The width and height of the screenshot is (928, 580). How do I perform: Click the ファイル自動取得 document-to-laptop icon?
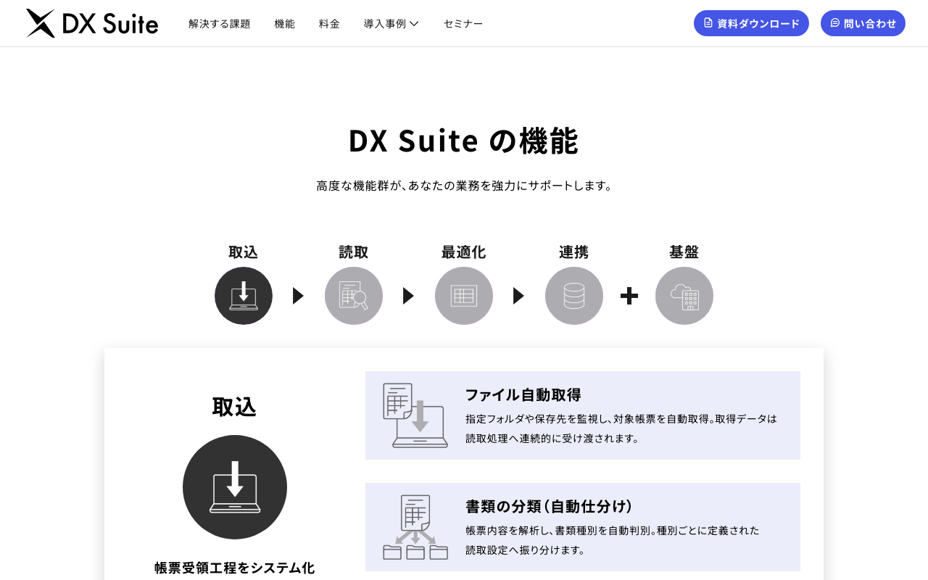415,415
